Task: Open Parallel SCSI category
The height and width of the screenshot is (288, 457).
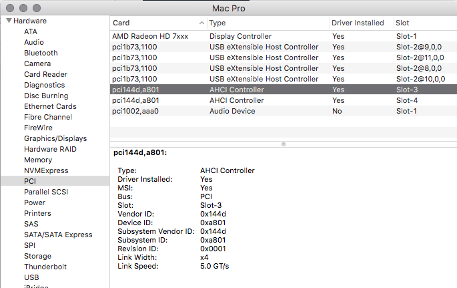Action: coord(46,192)
